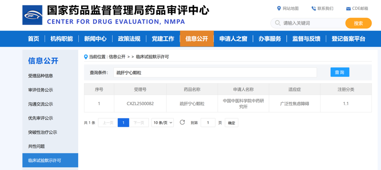381x170 pixels.
Task: Click inside the 查询条件 input field
Action: (x=215, y=72)
